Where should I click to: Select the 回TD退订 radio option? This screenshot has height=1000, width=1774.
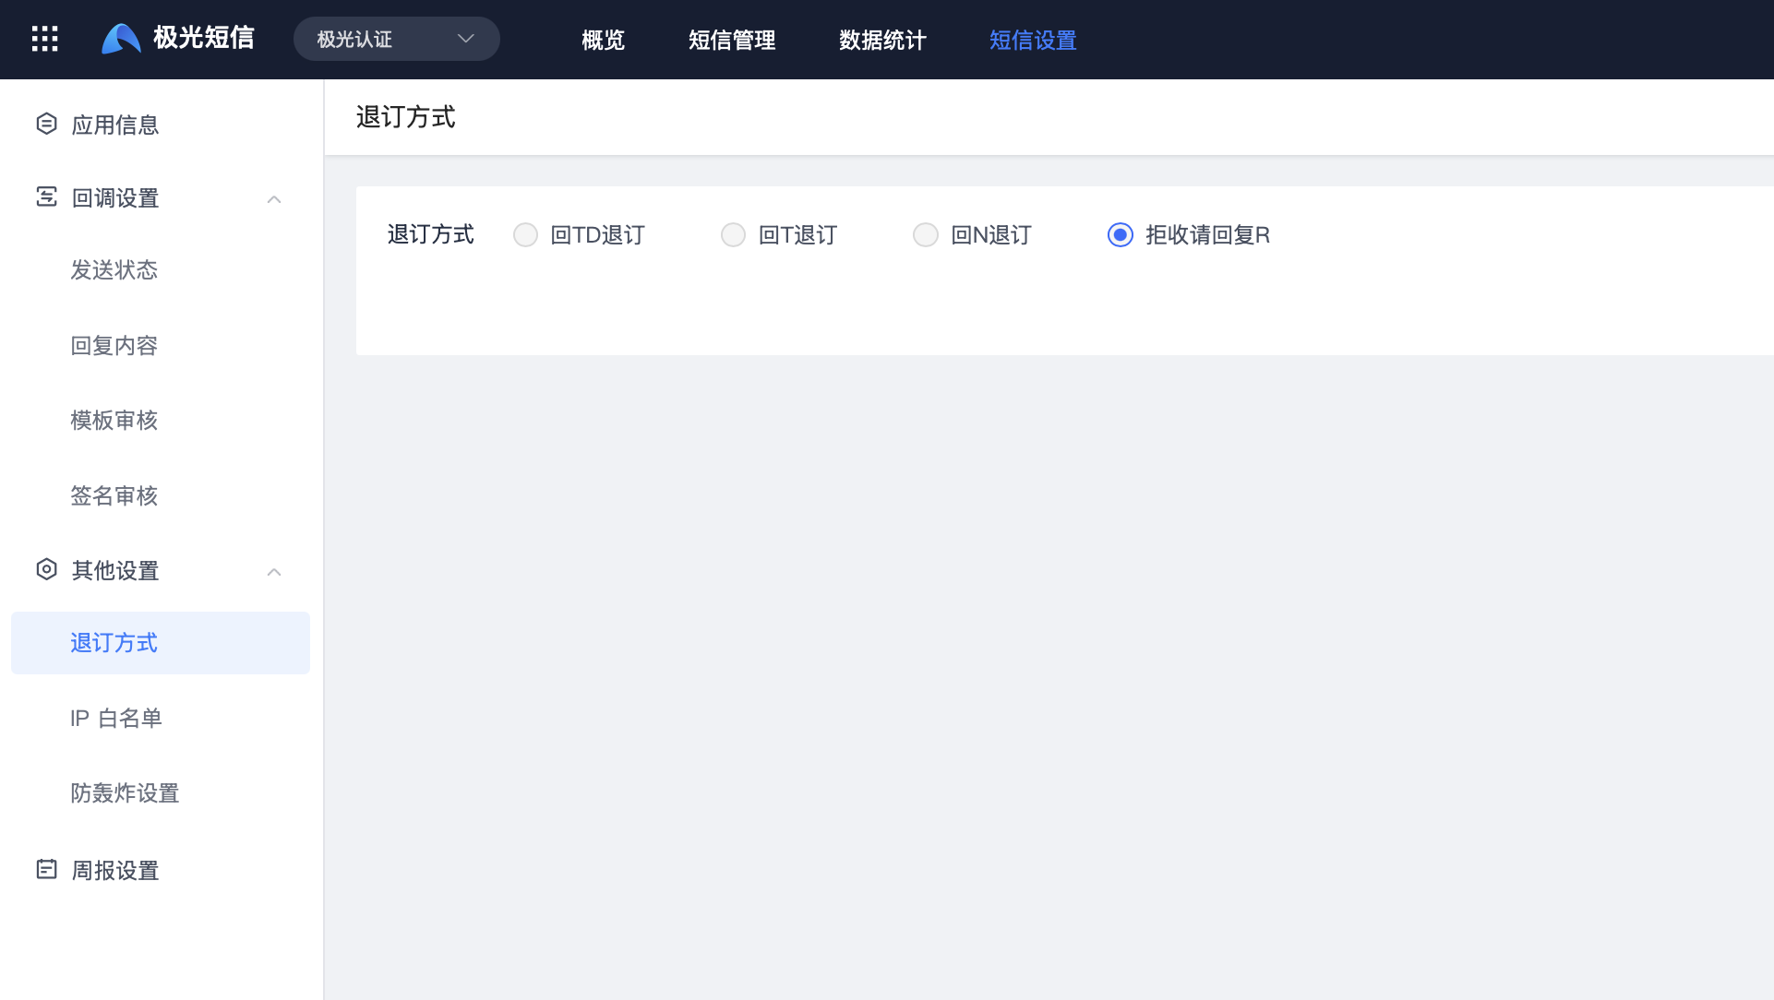tap(525, 235)
